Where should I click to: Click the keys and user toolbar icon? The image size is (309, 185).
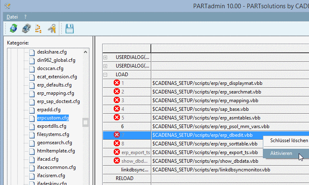[x=52, y=28]
